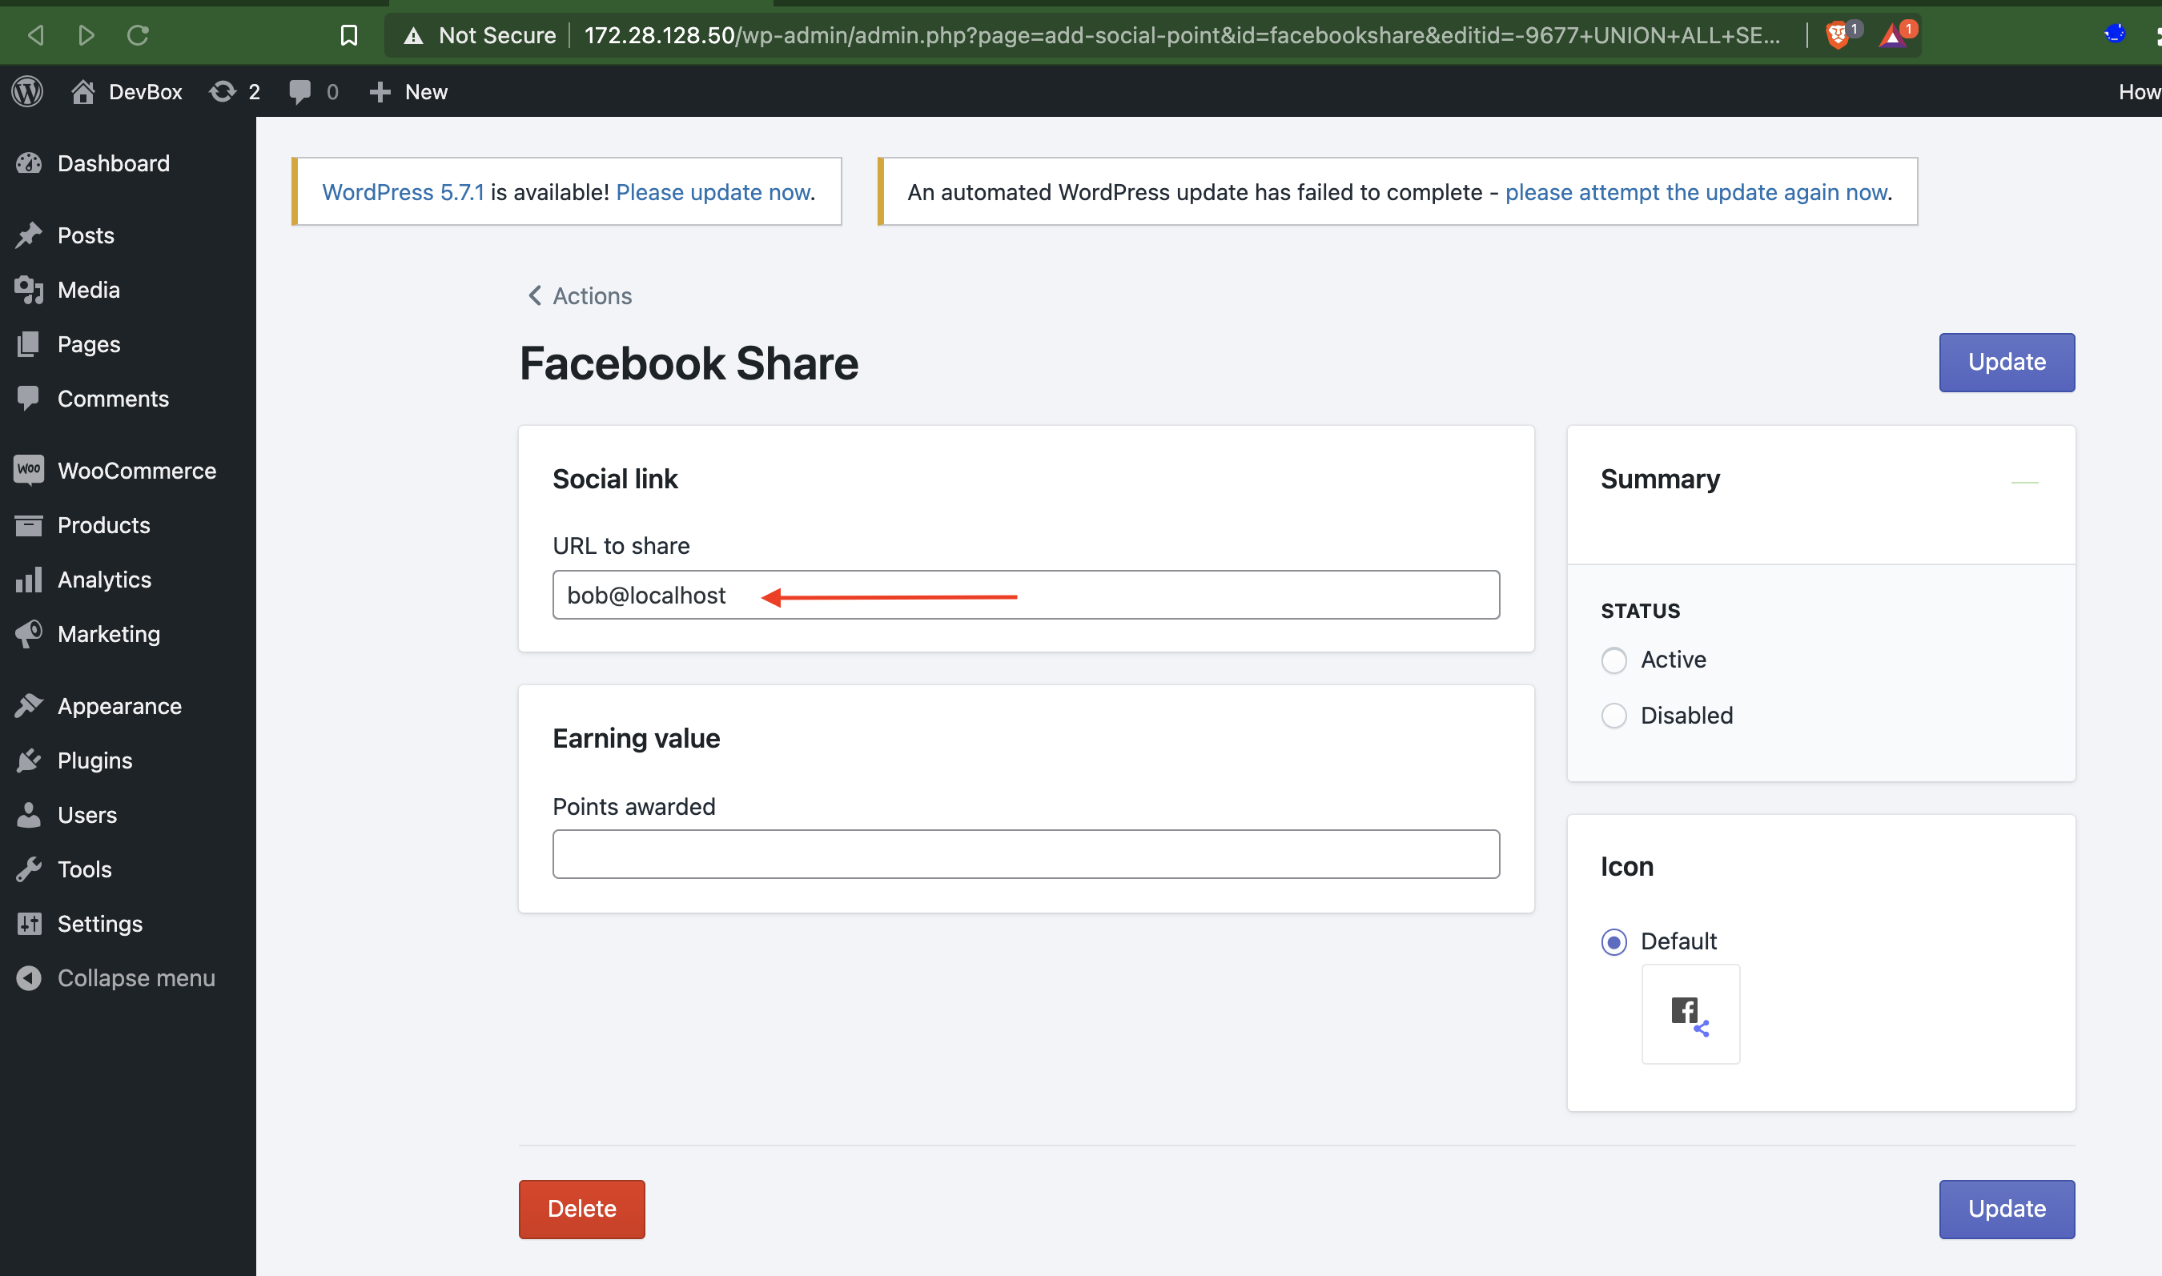Screen dimensions: 2162x1276
Task: Open the comments bubble showing 0
Action: [314, 91]
